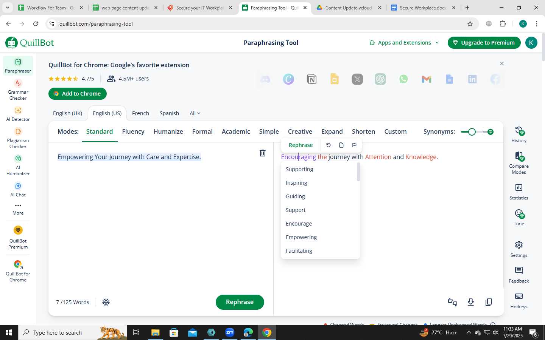
Task: Delete input text with trash icon
Action: pyautogui.click(x=263, y=153)
